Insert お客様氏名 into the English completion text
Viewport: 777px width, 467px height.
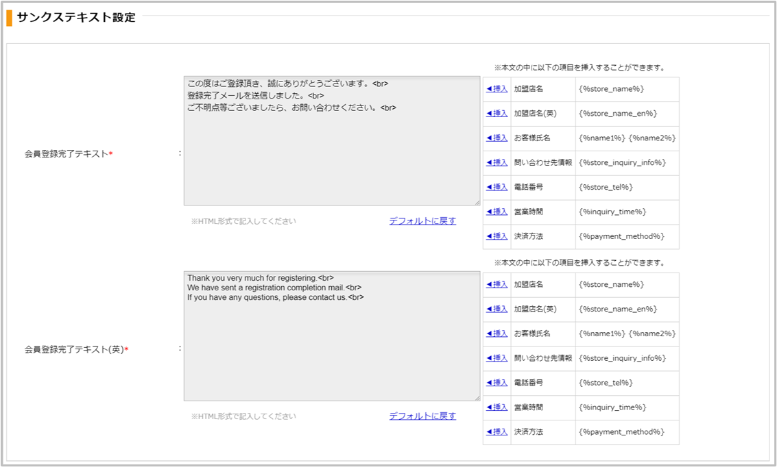497,334
